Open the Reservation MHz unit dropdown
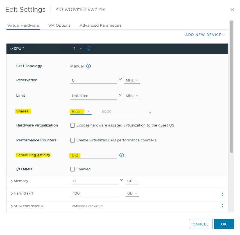This screenshot has width=240, height=235. tap(132, 80)
